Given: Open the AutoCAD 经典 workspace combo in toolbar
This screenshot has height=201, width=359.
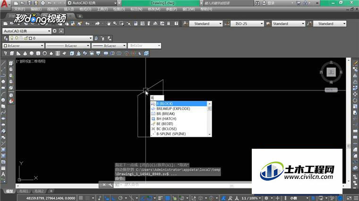Looking at the screenshot, I should click(x=27, y=31).
